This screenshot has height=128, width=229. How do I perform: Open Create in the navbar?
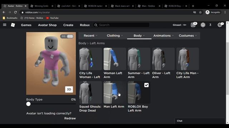coord(68,25)
